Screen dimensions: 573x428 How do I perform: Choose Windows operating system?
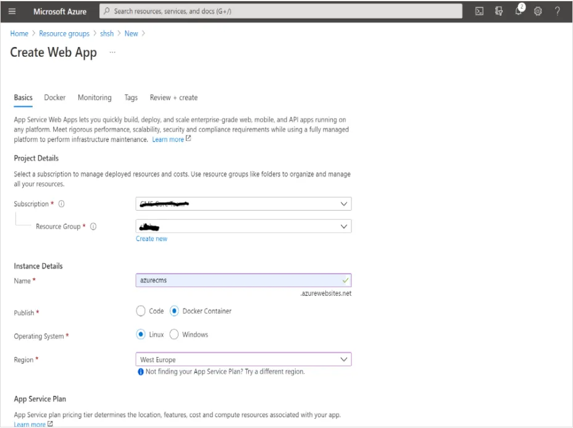tap(174, 334)
